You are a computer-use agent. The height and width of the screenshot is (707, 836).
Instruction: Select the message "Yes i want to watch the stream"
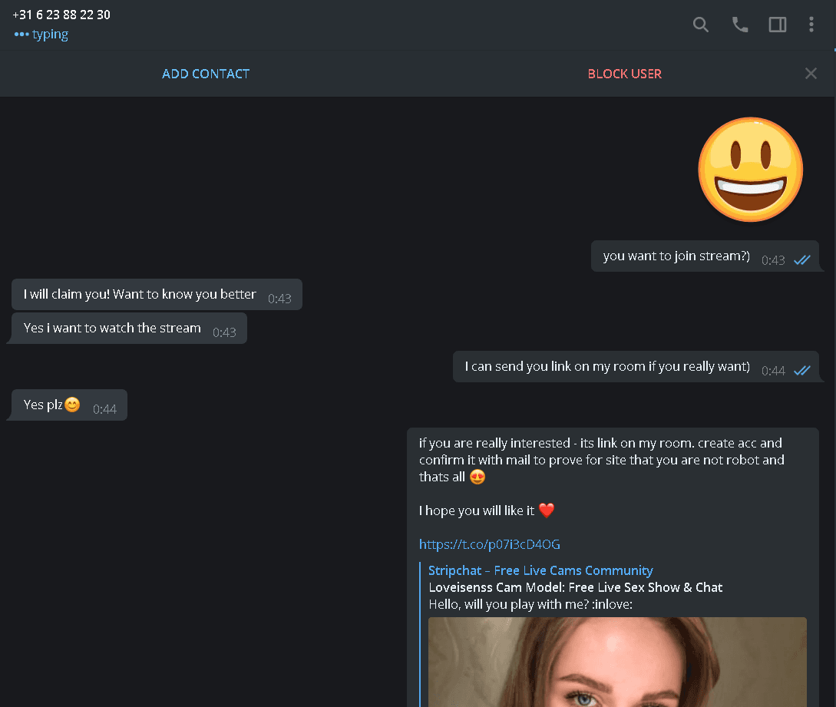point(129,329)
